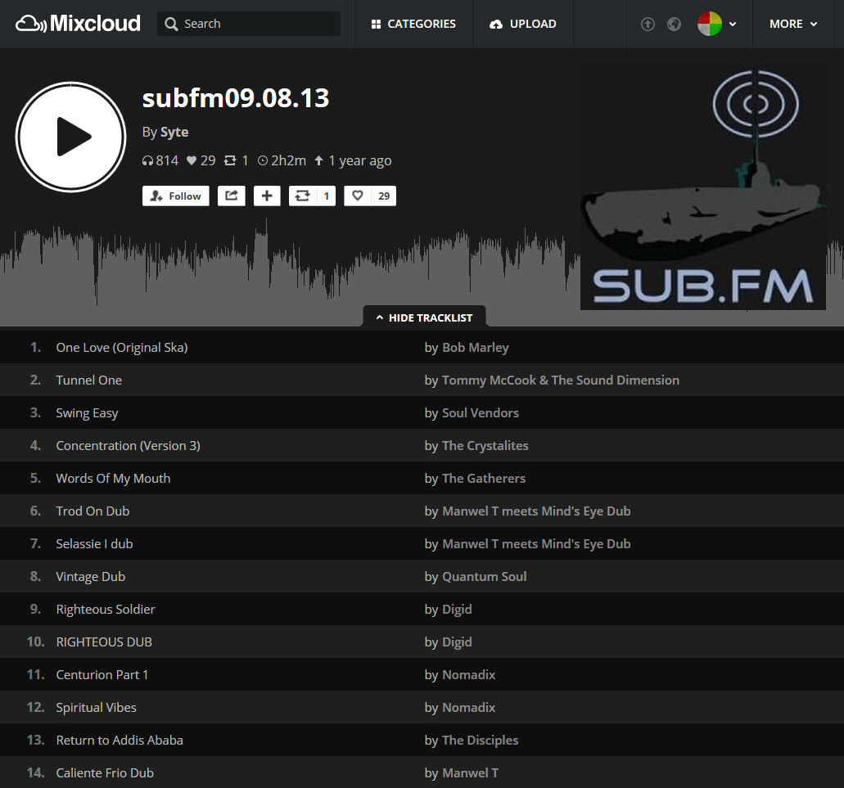The height and width of the screenshot is (788, 844).
Task: Select track Centurion Part 1
Action: pyautogui.click(x=102, y=675)
